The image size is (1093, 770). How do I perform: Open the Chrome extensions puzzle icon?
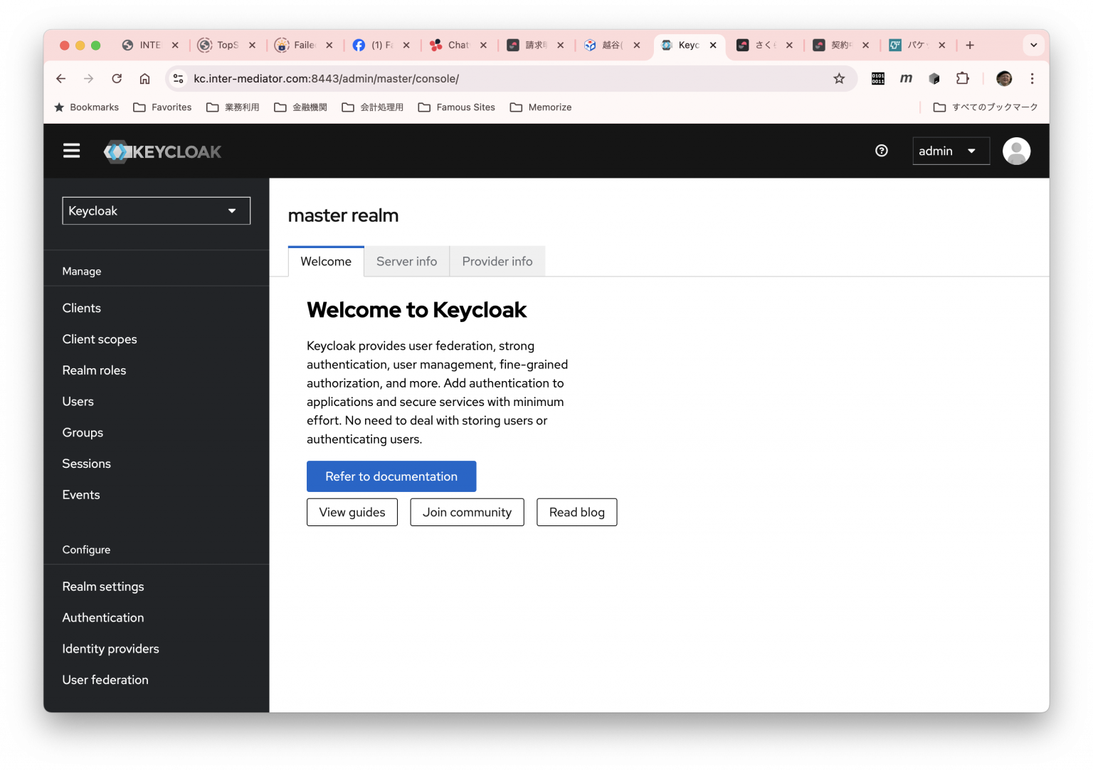coord(963,78)
